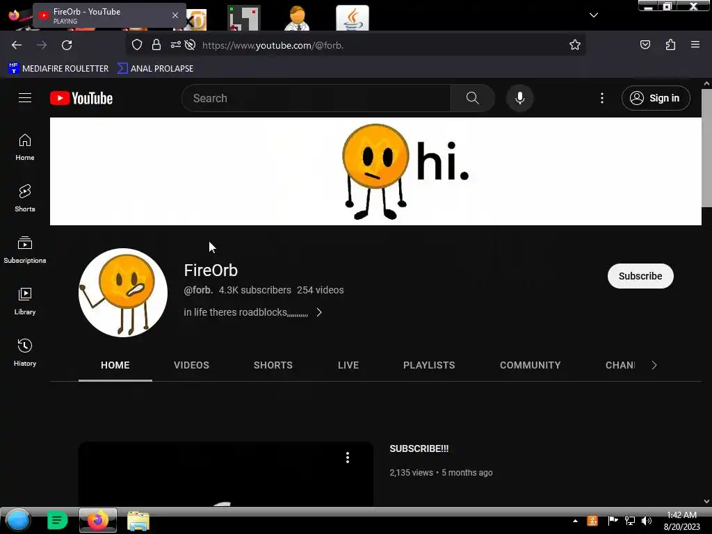712x534 pixels.
Task: Click Firefox taskbar button
Action: (x=98, y=520)
